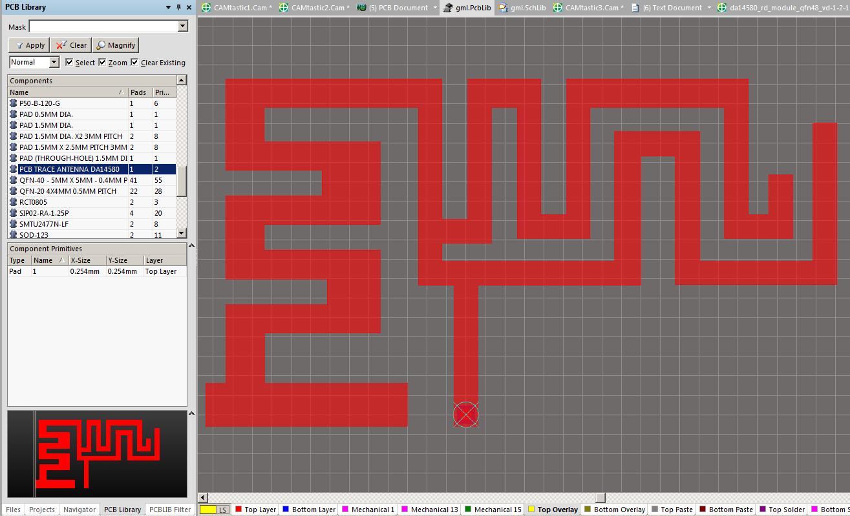This screenshot has width=850, height=516.
Task: Click the antenna preview thumbnail
Action: click(x=97, y=454)
